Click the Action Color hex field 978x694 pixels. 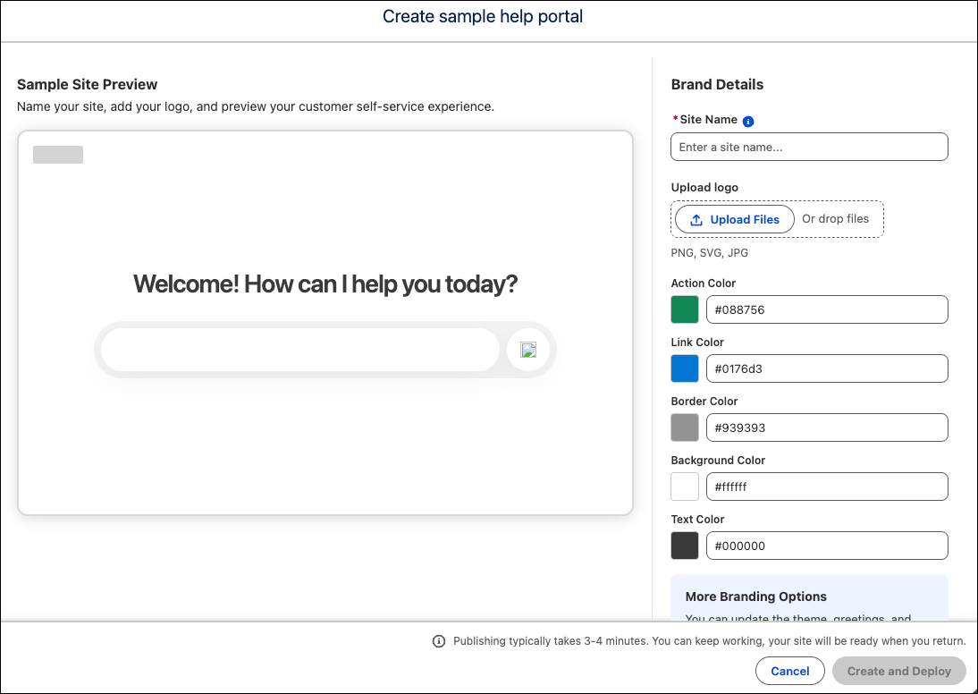[827, 309]
